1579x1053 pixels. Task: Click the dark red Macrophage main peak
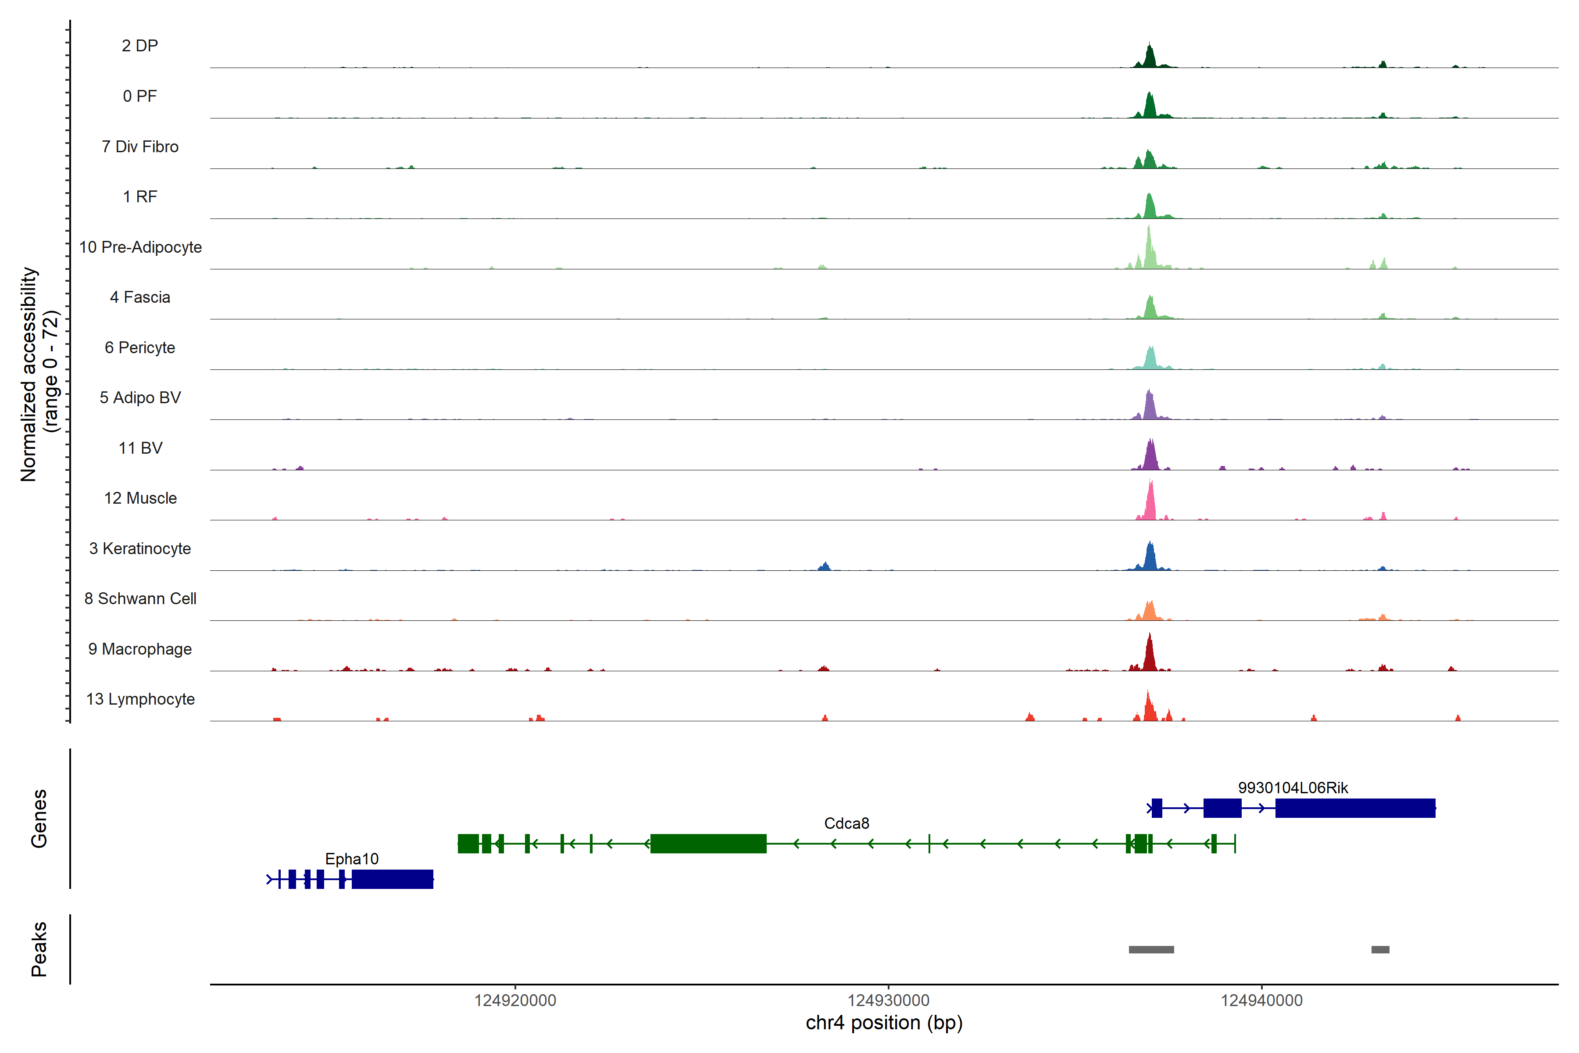click(1149, 655)
